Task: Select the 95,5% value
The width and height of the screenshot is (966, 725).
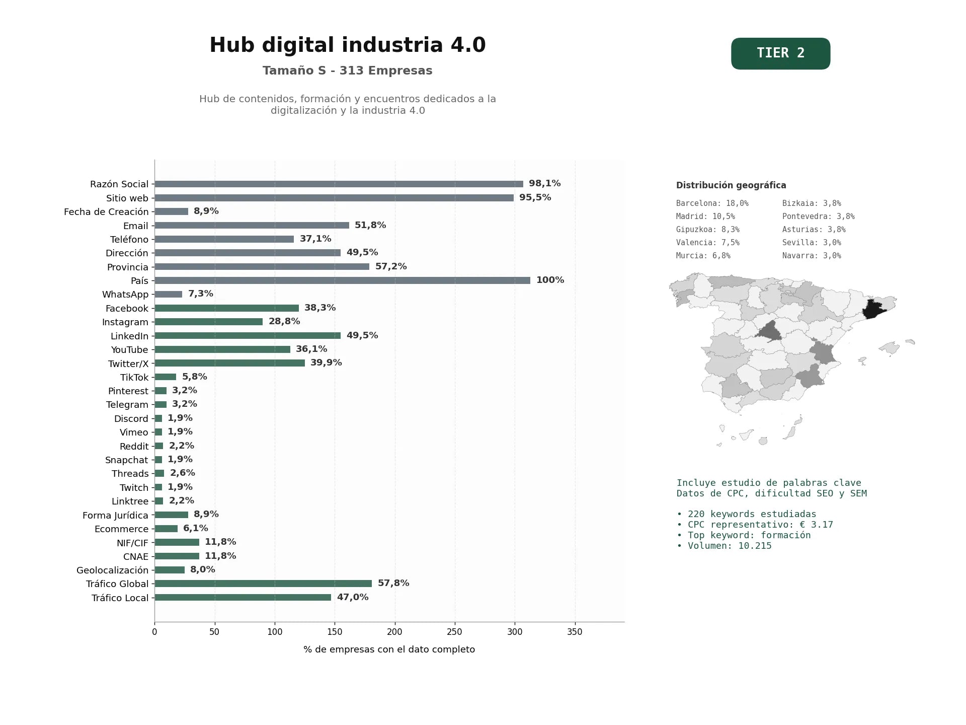Action: click(535, 197)
